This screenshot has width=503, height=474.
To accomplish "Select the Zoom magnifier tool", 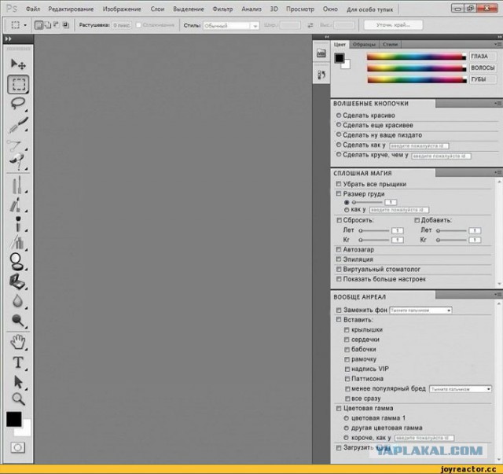I will 18,399.
